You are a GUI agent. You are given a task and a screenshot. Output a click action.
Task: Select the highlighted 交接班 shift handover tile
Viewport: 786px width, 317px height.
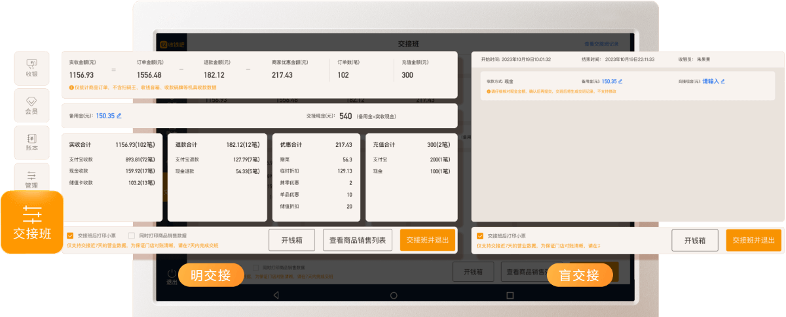pos(32,222)
